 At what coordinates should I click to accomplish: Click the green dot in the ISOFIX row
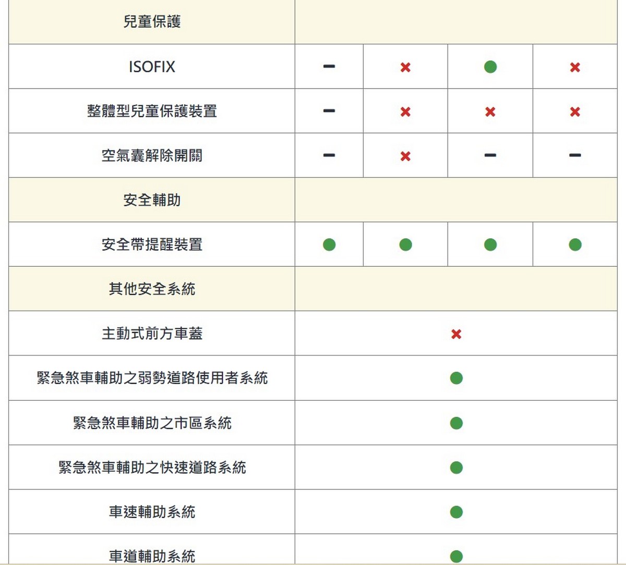click(490, 67)
